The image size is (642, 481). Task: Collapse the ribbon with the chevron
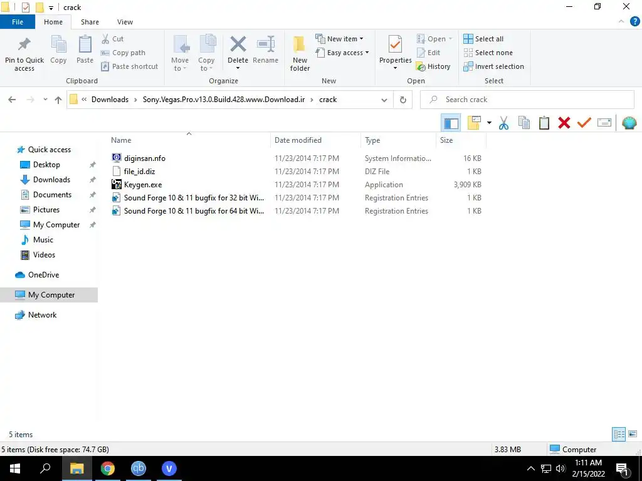621,22
